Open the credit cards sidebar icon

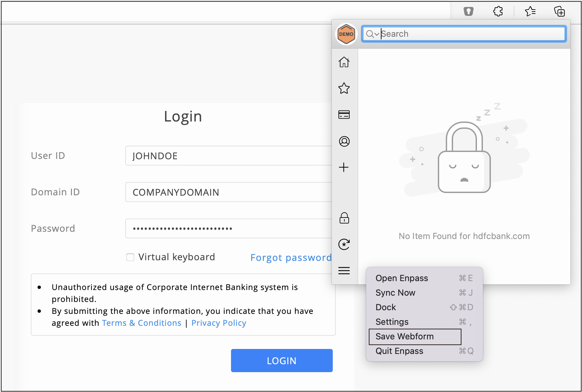coord(344,115)
